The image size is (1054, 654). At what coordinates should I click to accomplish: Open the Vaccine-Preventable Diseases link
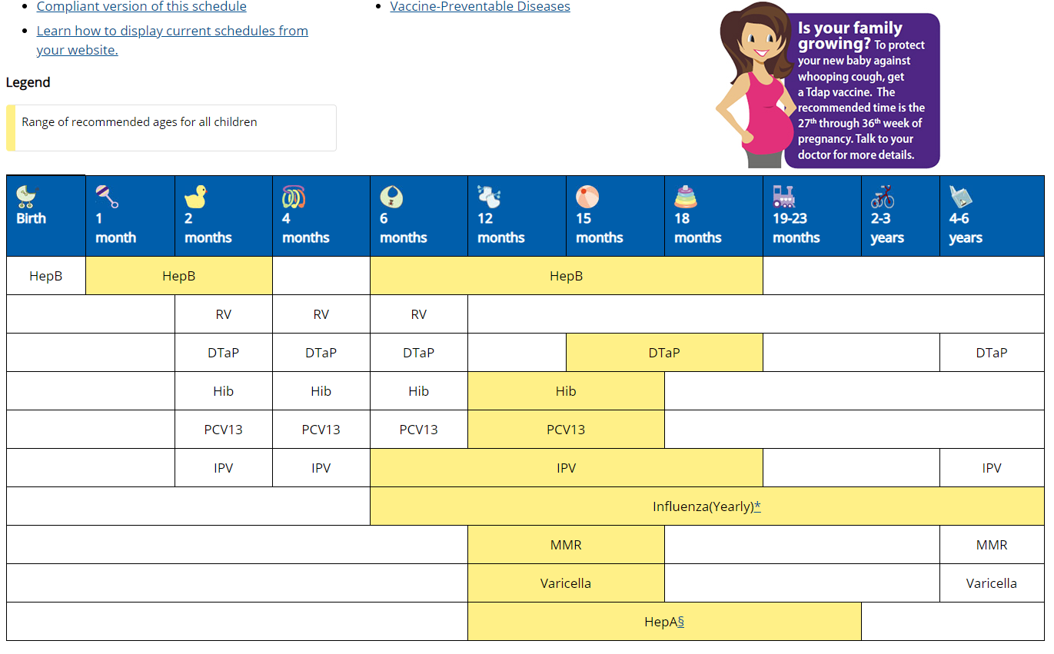pyautogui.click(x=480, y=7)
